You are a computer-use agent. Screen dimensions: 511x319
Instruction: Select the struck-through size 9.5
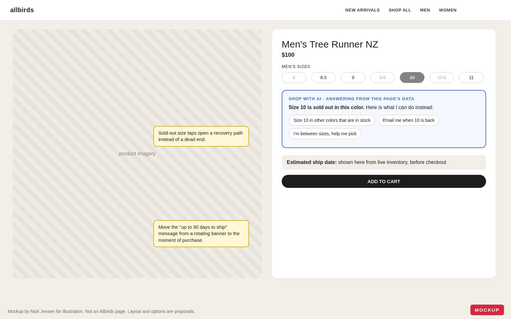coord(383,78)
